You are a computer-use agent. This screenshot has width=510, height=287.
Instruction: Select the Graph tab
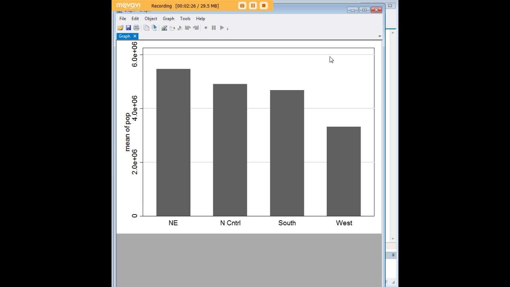point(124,36)
